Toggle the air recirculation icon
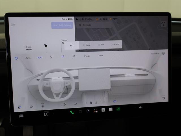Image resolution: width=181 pixels, height=136 pixels. click(x=115, y=101)
